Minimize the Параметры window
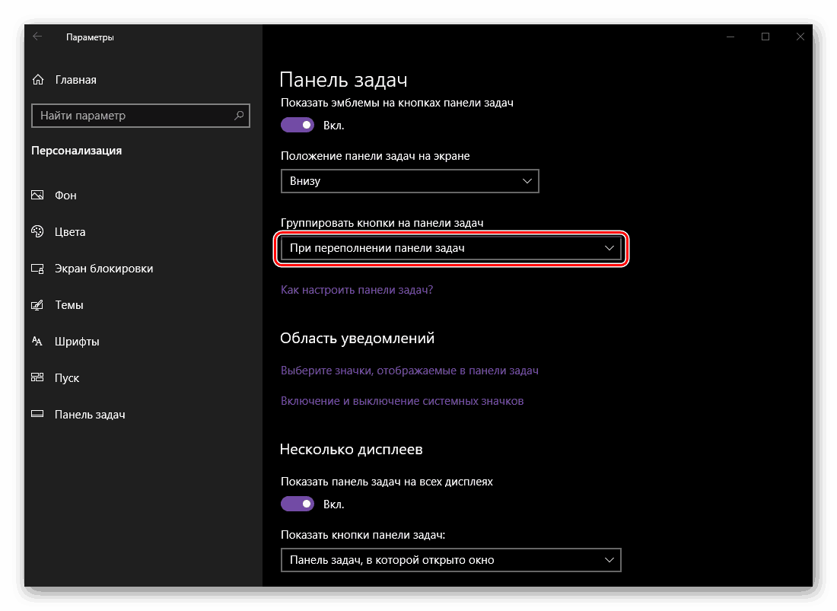Screen dimensions: 837x611 pos(730,37)
